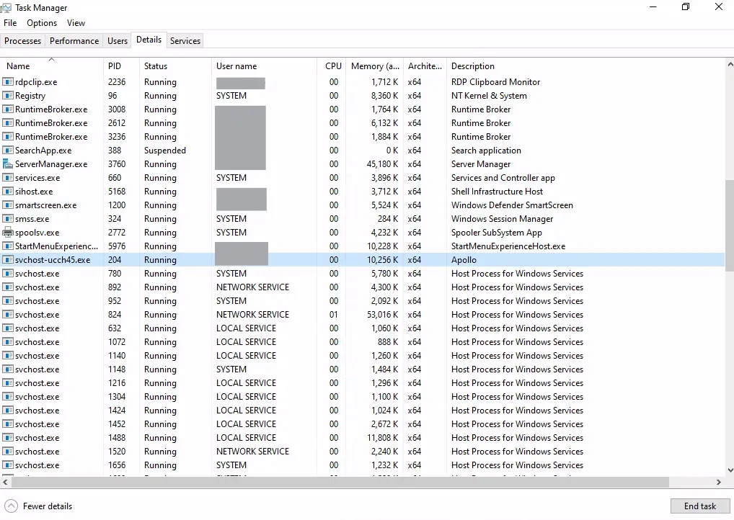Click the rdpclip.exe process icon
This screenshot has height=520, width=734.
point(9,81)
